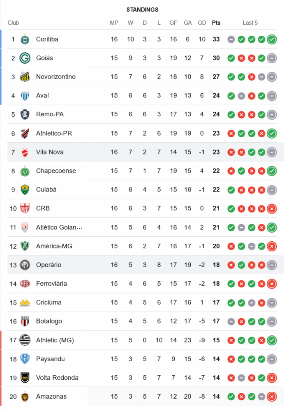Image resolution: width=284 pixels, height=411 pixels.
Task: Click the Coritiba club crest icon
Action: (x=25, y=39)
